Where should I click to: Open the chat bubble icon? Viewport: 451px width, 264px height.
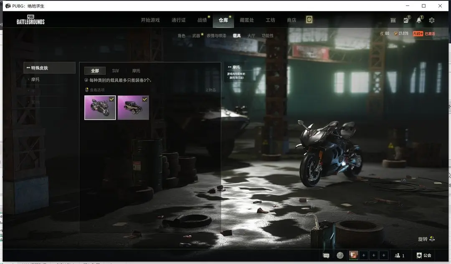326,255
